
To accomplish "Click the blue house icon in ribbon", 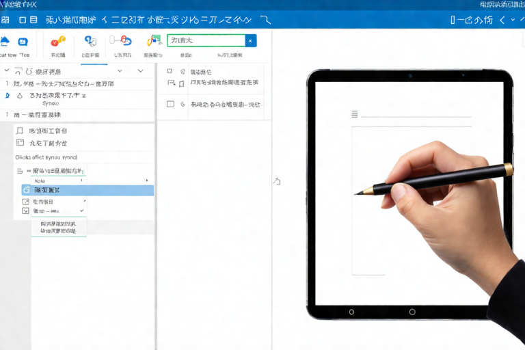I will point(5,41).
